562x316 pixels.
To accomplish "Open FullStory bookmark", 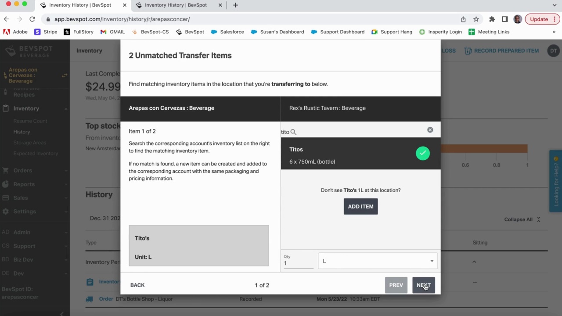I will click(79, 32).
